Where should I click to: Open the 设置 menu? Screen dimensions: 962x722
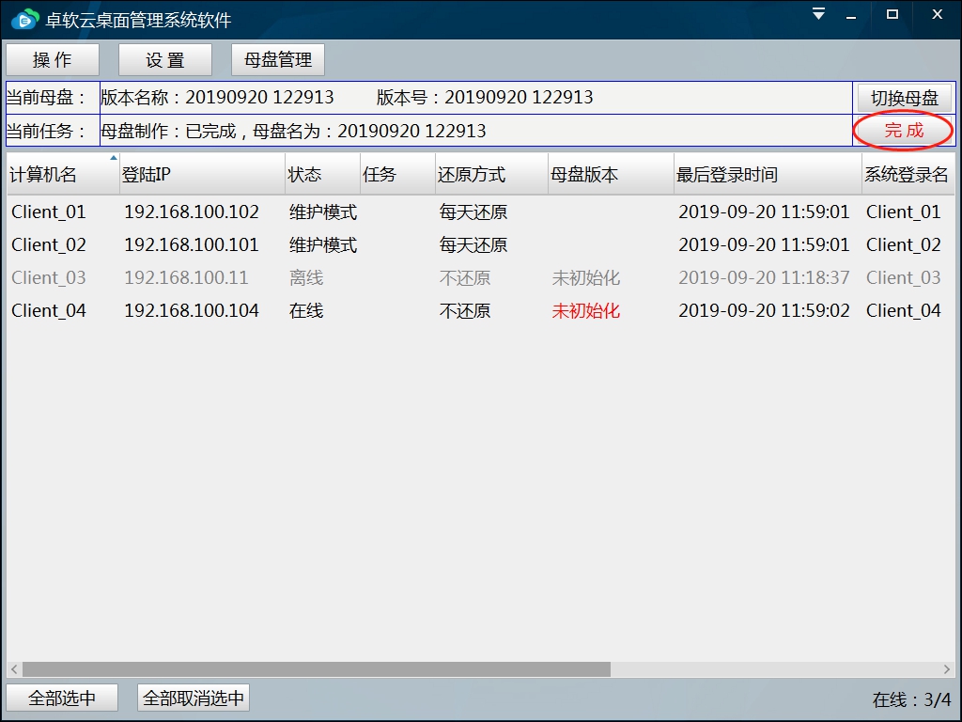(165, 60)
